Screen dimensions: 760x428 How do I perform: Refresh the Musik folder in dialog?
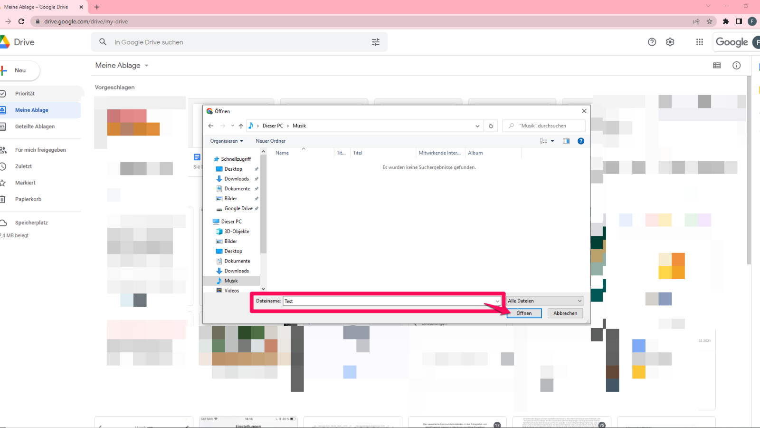click(x=491, y=126)
